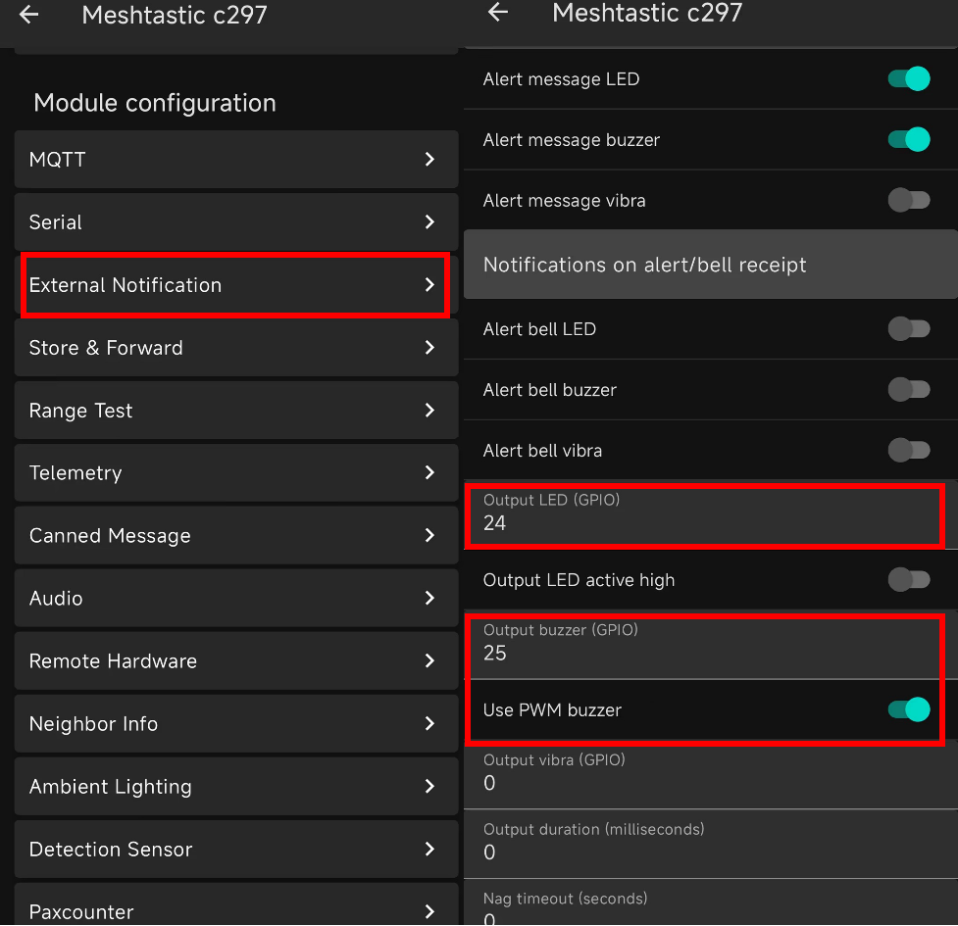Open Serial module configuration
Screen dimensions: 958x926
[x=236, y=221]
